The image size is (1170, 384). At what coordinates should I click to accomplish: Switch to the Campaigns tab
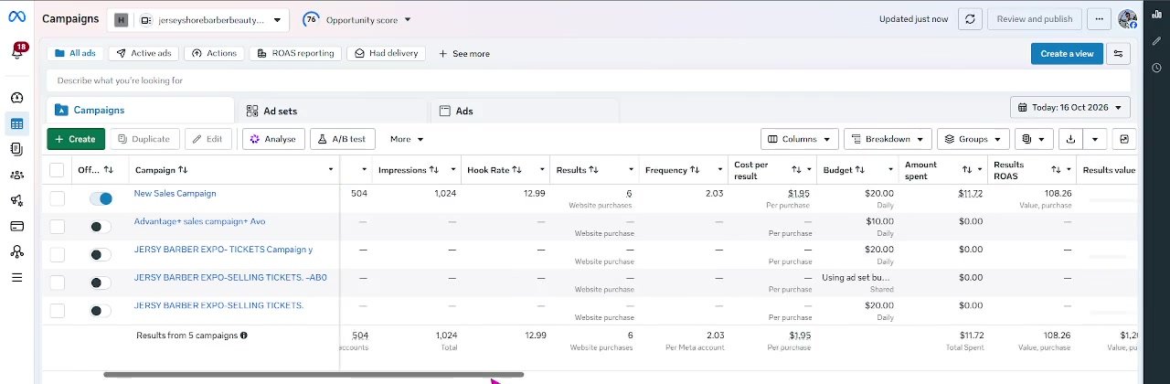[x=140, y=110]
